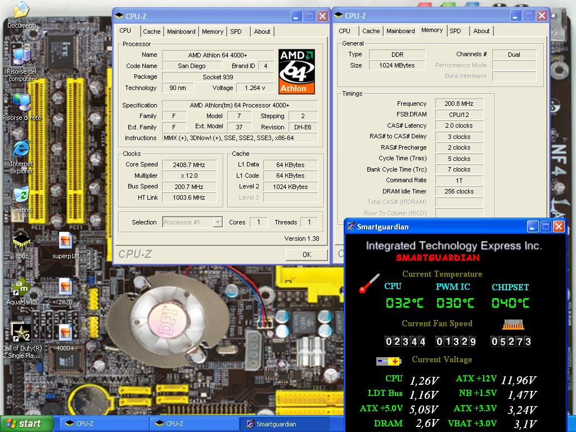Click the PWM IC temperature 030°C reading
The width and height of the screenshot is (576, 432).
click(455, 303)
